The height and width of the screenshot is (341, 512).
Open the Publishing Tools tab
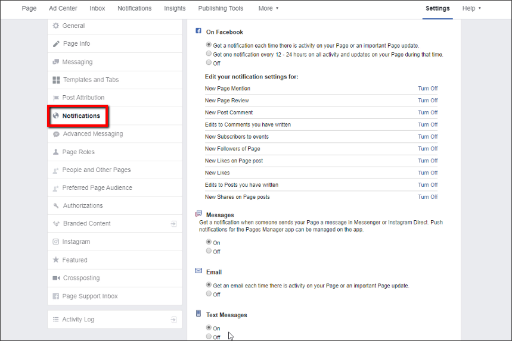coord(221,8)
